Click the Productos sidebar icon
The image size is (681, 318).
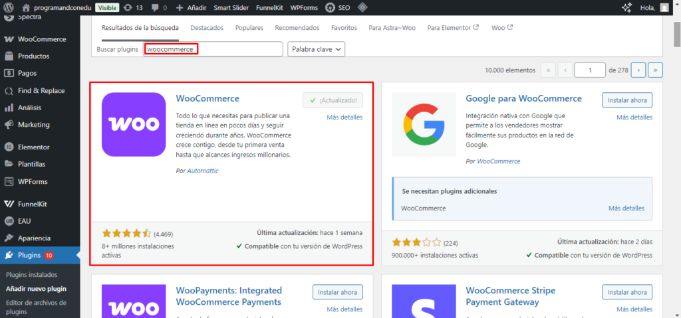9,56
